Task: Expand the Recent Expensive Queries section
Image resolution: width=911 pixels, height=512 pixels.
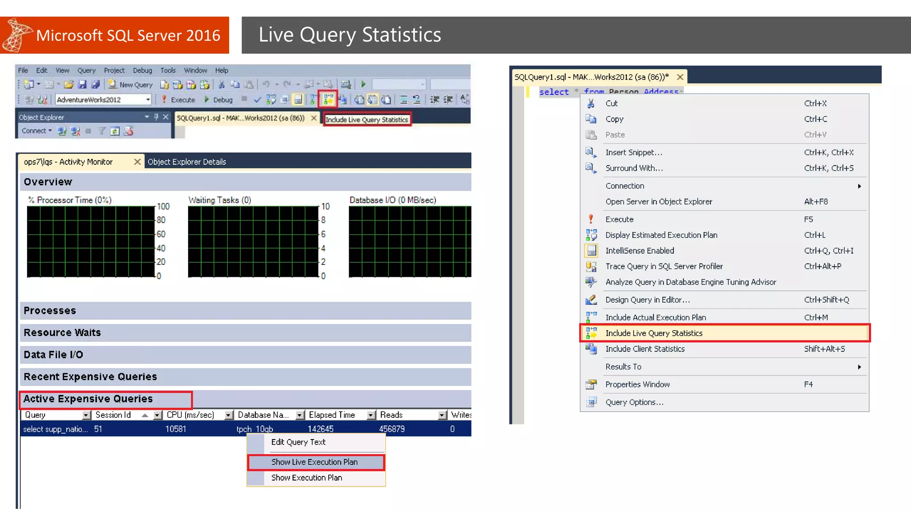Action: click(246, 376)
